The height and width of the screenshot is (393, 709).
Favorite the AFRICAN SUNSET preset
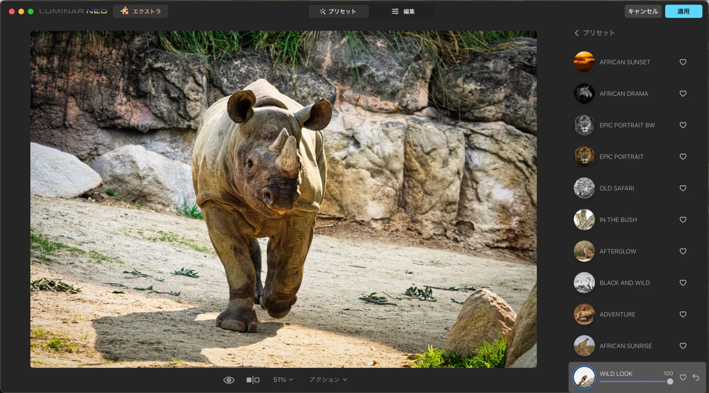pyautogui.click(x=683, y=62)
